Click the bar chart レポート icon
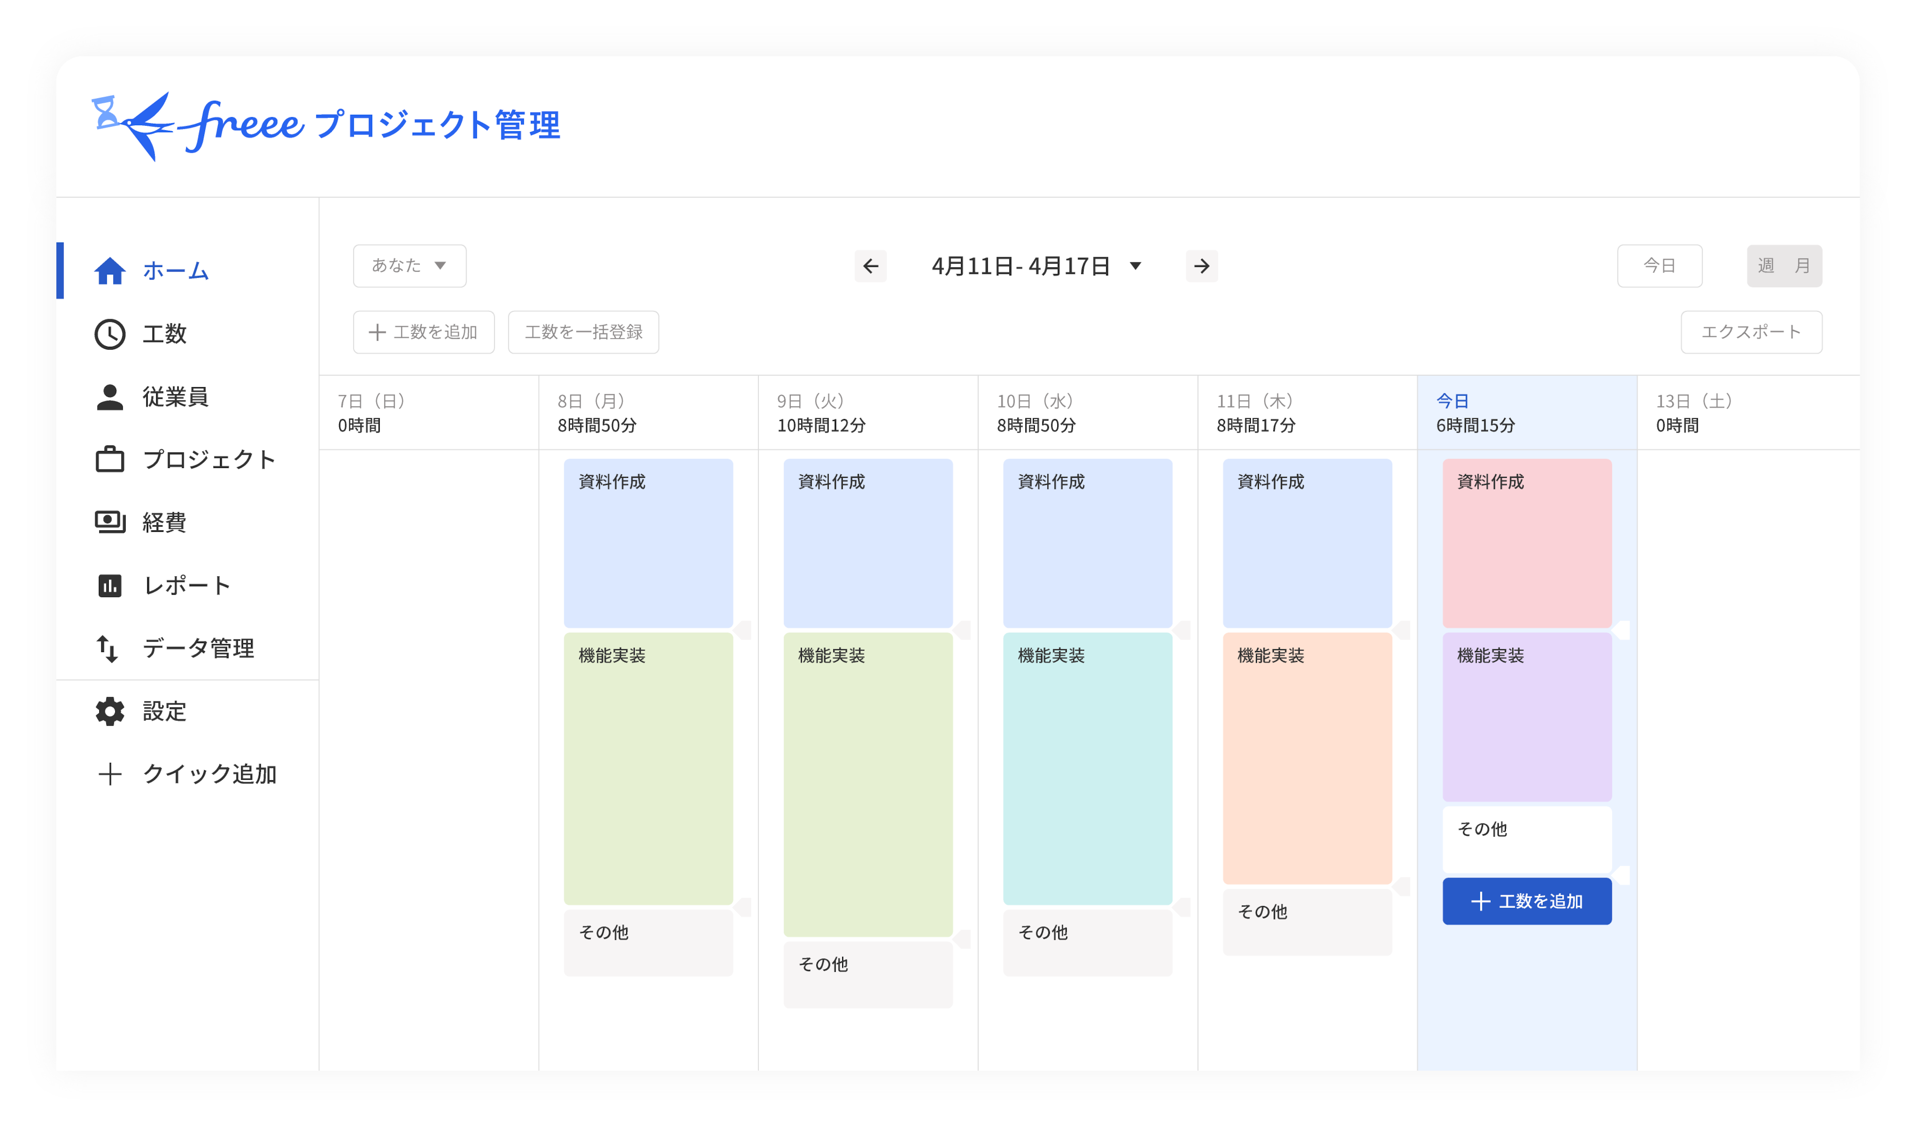 click(x=109, y=586)
